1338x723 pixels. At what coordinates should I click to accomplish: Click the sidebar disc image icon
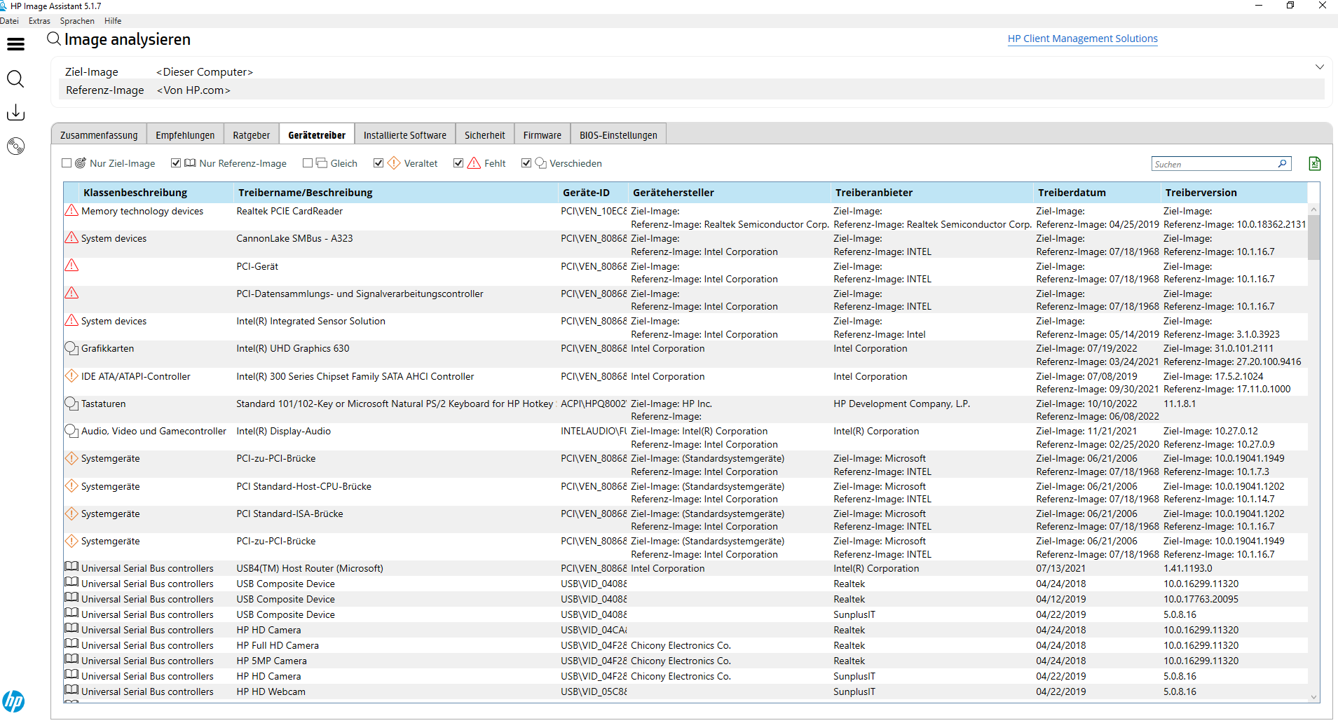pyautogui.click(x=15, y=146)
